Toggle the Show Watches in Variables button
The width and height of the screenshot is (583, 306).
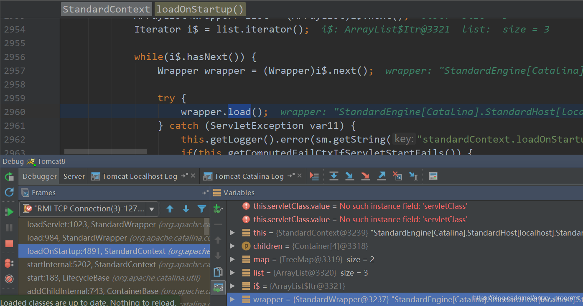coord(218,287)
